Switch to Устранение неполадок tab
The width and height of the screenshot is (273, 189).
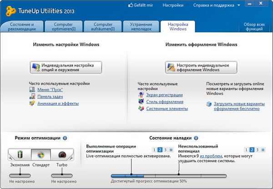[141, 27]
